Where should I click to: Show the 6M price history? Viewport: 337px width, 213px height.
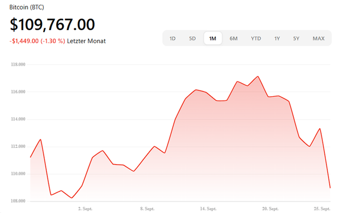(x=234, y=38)
